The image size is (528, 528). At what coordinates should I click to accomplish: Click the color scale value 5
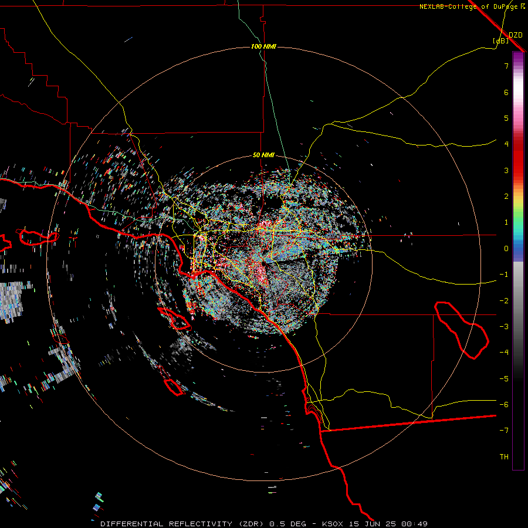point(506,118)
